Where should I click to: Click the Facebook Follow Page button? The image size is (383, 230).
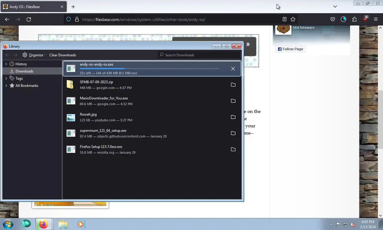tap(291, 49)
